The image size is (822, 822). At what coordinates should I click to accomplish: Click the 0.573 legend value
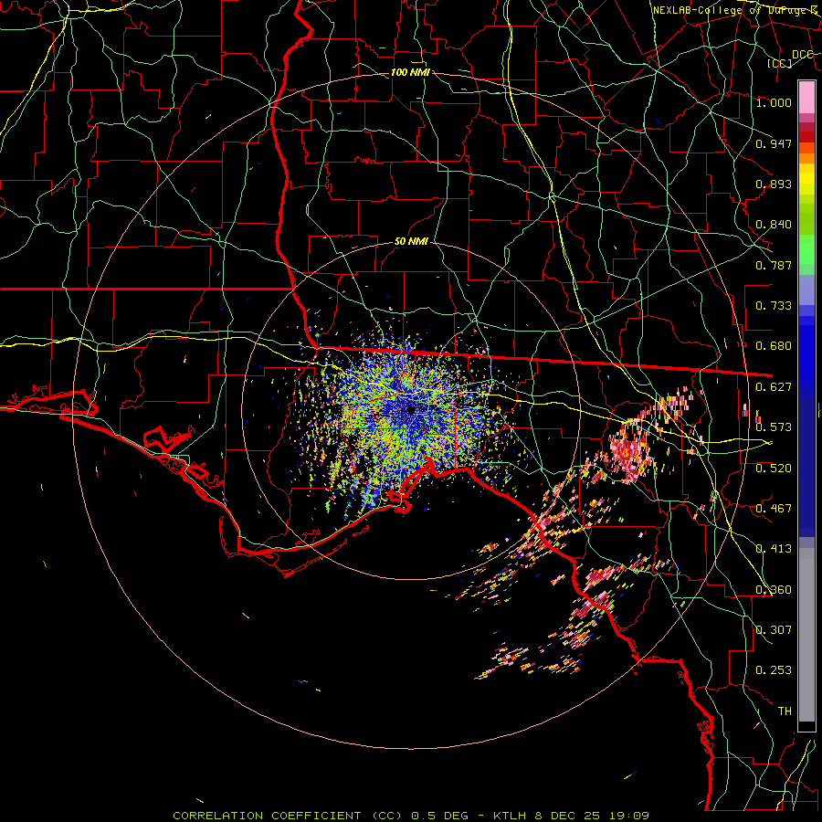click(774, 427)
